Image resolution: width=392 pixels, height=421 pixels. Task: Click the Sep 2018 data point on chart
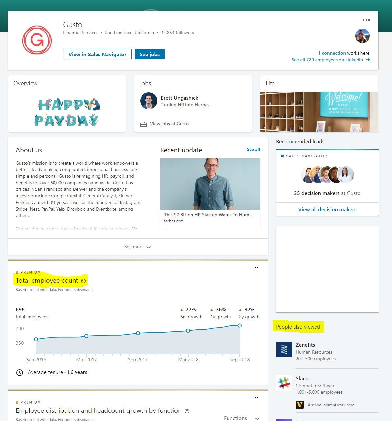click(240, 325)
